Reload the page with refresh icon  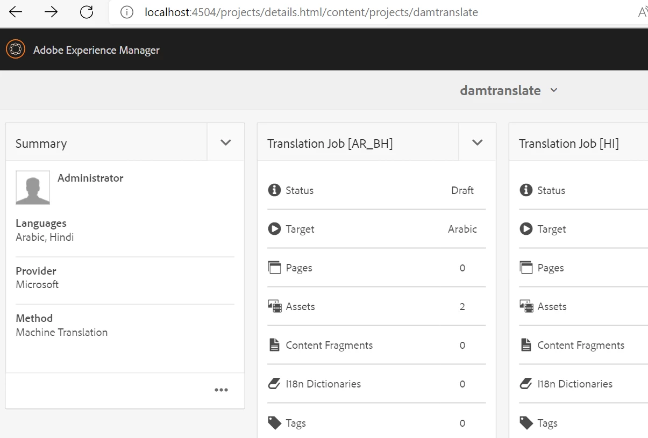point(87,12)
